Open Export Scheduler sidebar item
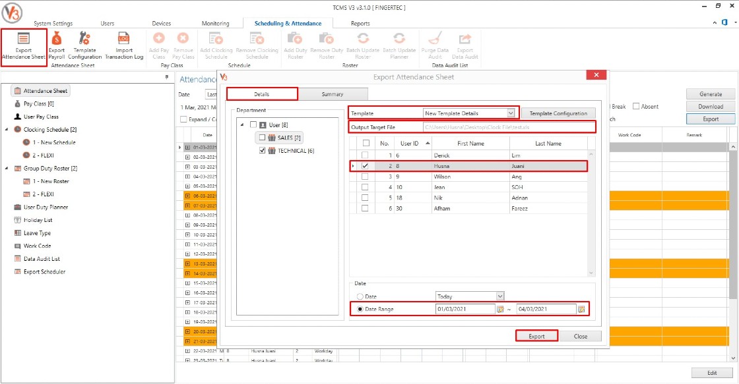Screen dimensions: 739x384 pos(40,271)
